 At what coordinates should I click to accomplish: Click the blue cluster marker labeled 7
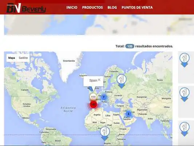(104, 97)
